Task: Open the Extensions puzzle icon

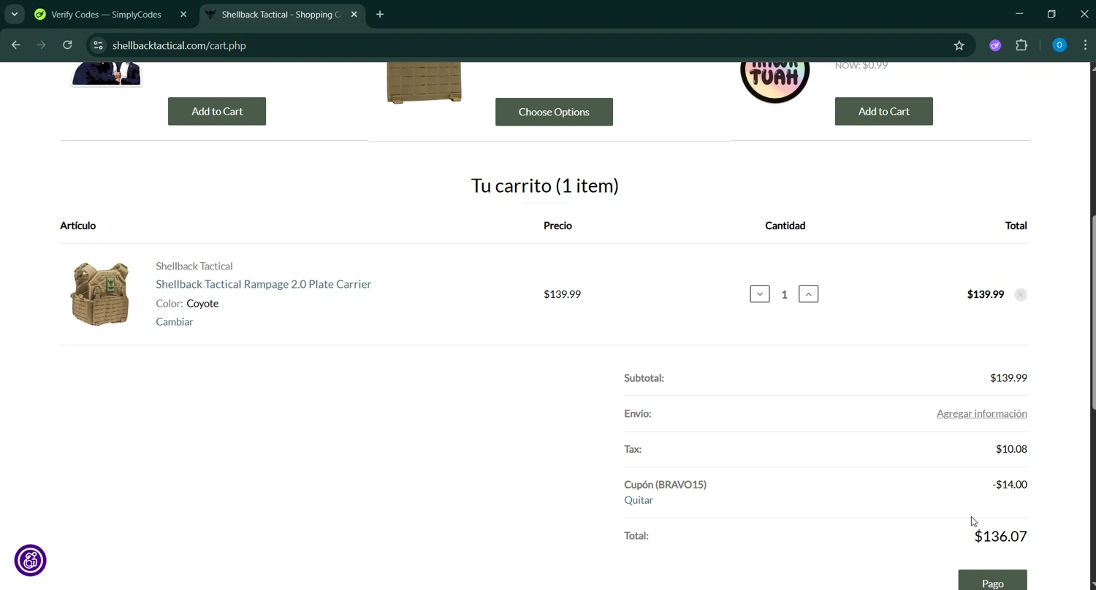Action: pyautogui.click(x=1021, y=45)
